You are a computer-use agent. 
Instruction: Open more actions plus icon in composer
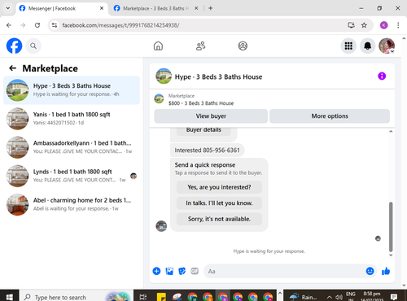coord(156,271)
